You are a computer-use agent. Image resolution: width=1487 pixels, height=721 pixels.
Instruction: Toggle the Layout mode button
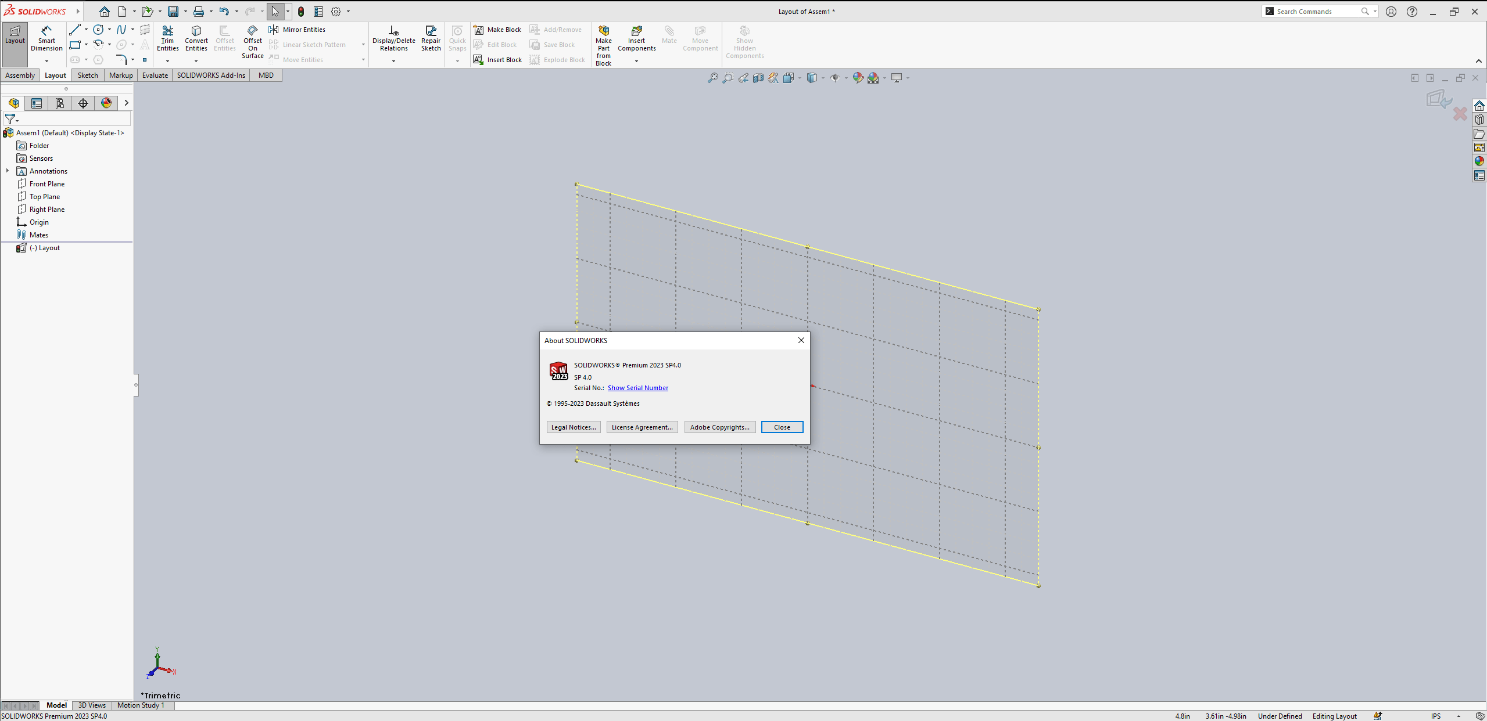pyautogui.click(x=15, y=45)
